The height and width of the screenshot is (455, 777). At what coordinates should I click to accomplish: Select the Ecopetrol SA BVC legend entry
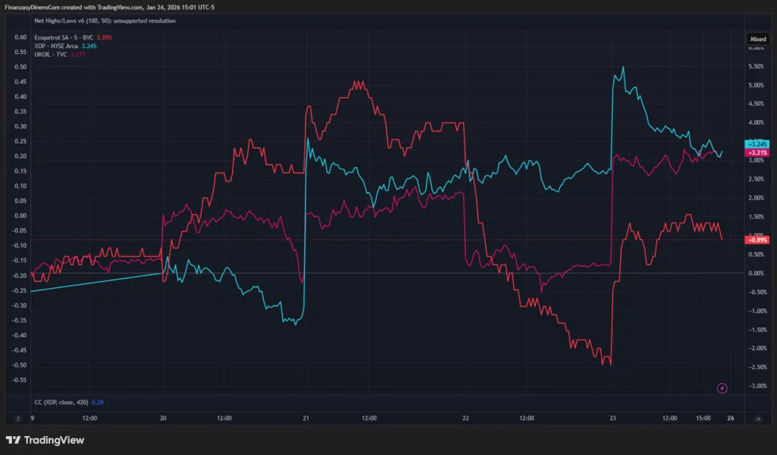64,37
